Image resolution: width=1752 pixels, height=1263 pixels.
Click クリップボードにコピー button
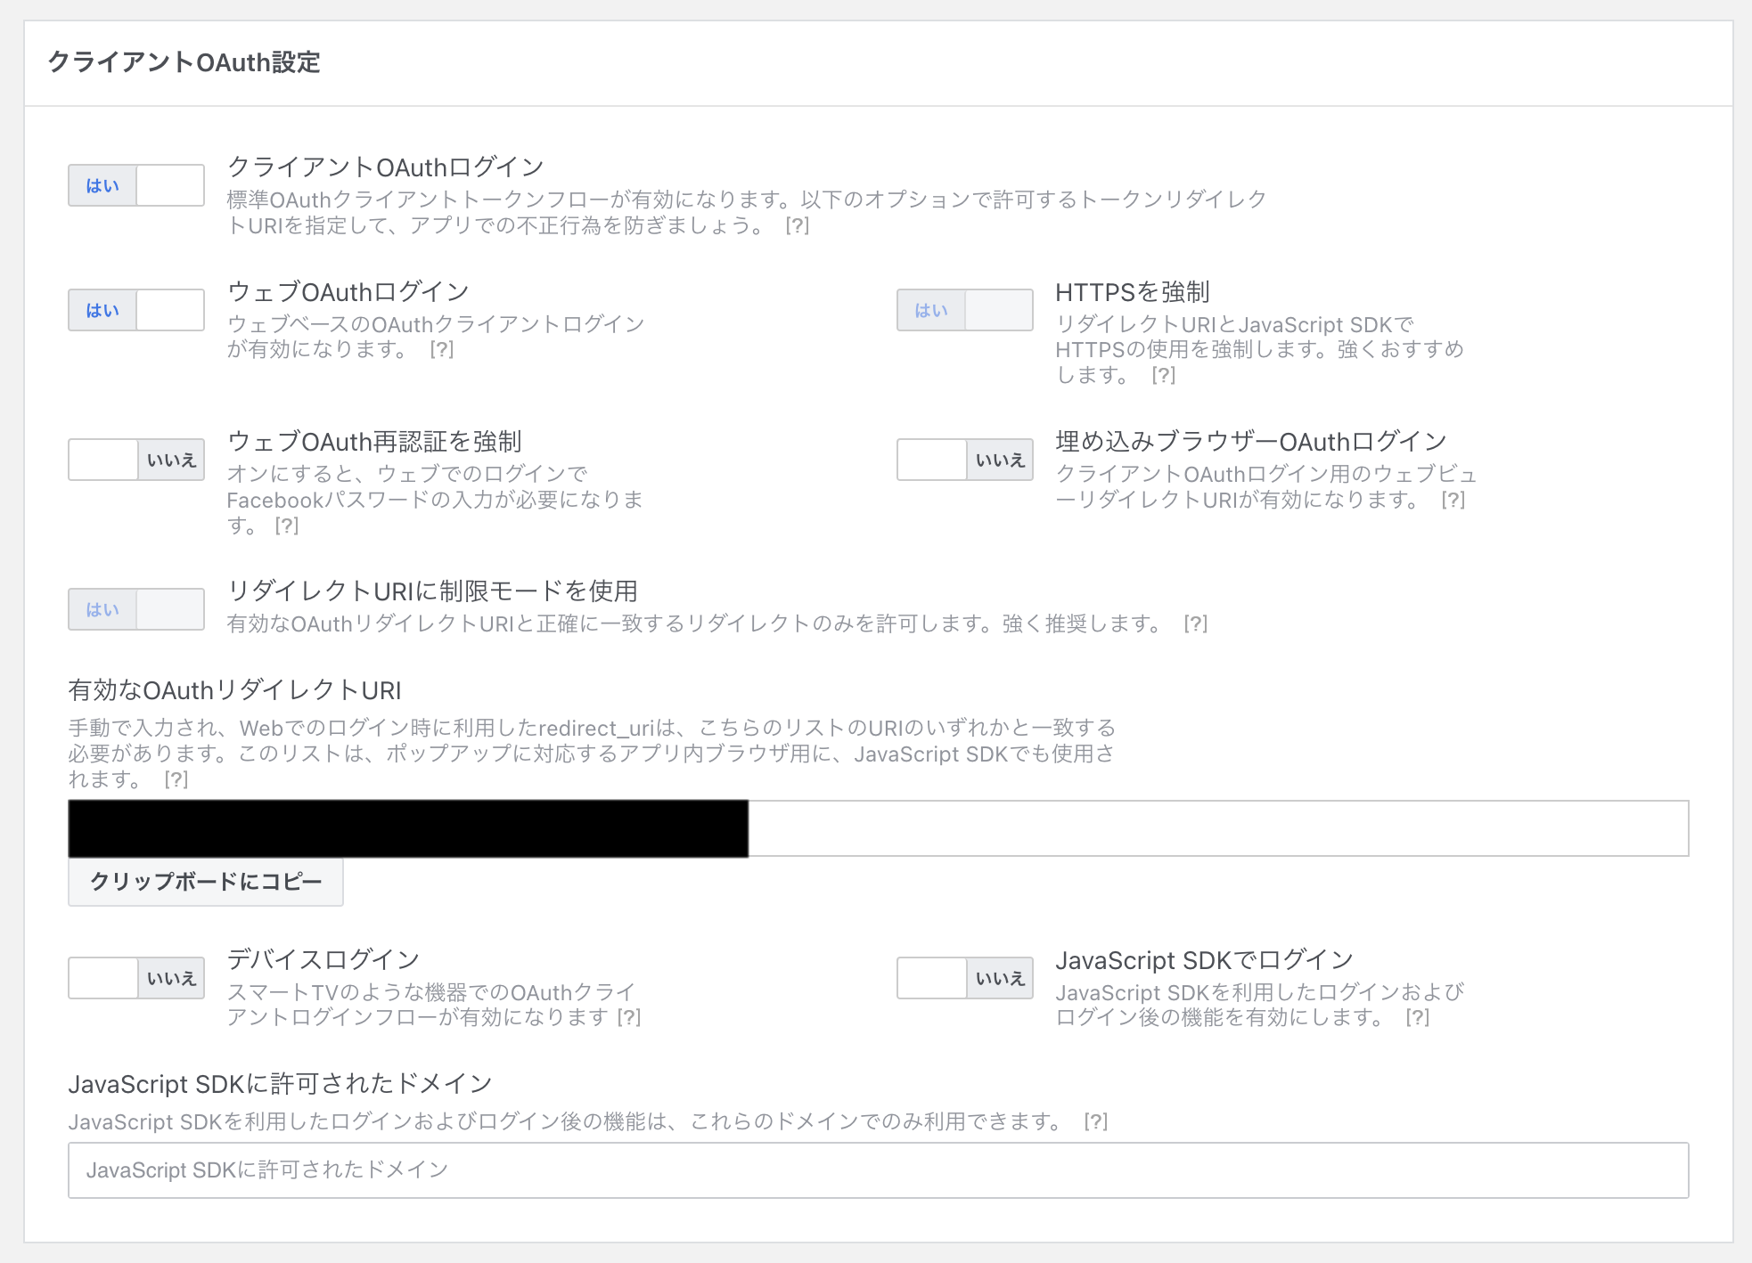point(206,882)
